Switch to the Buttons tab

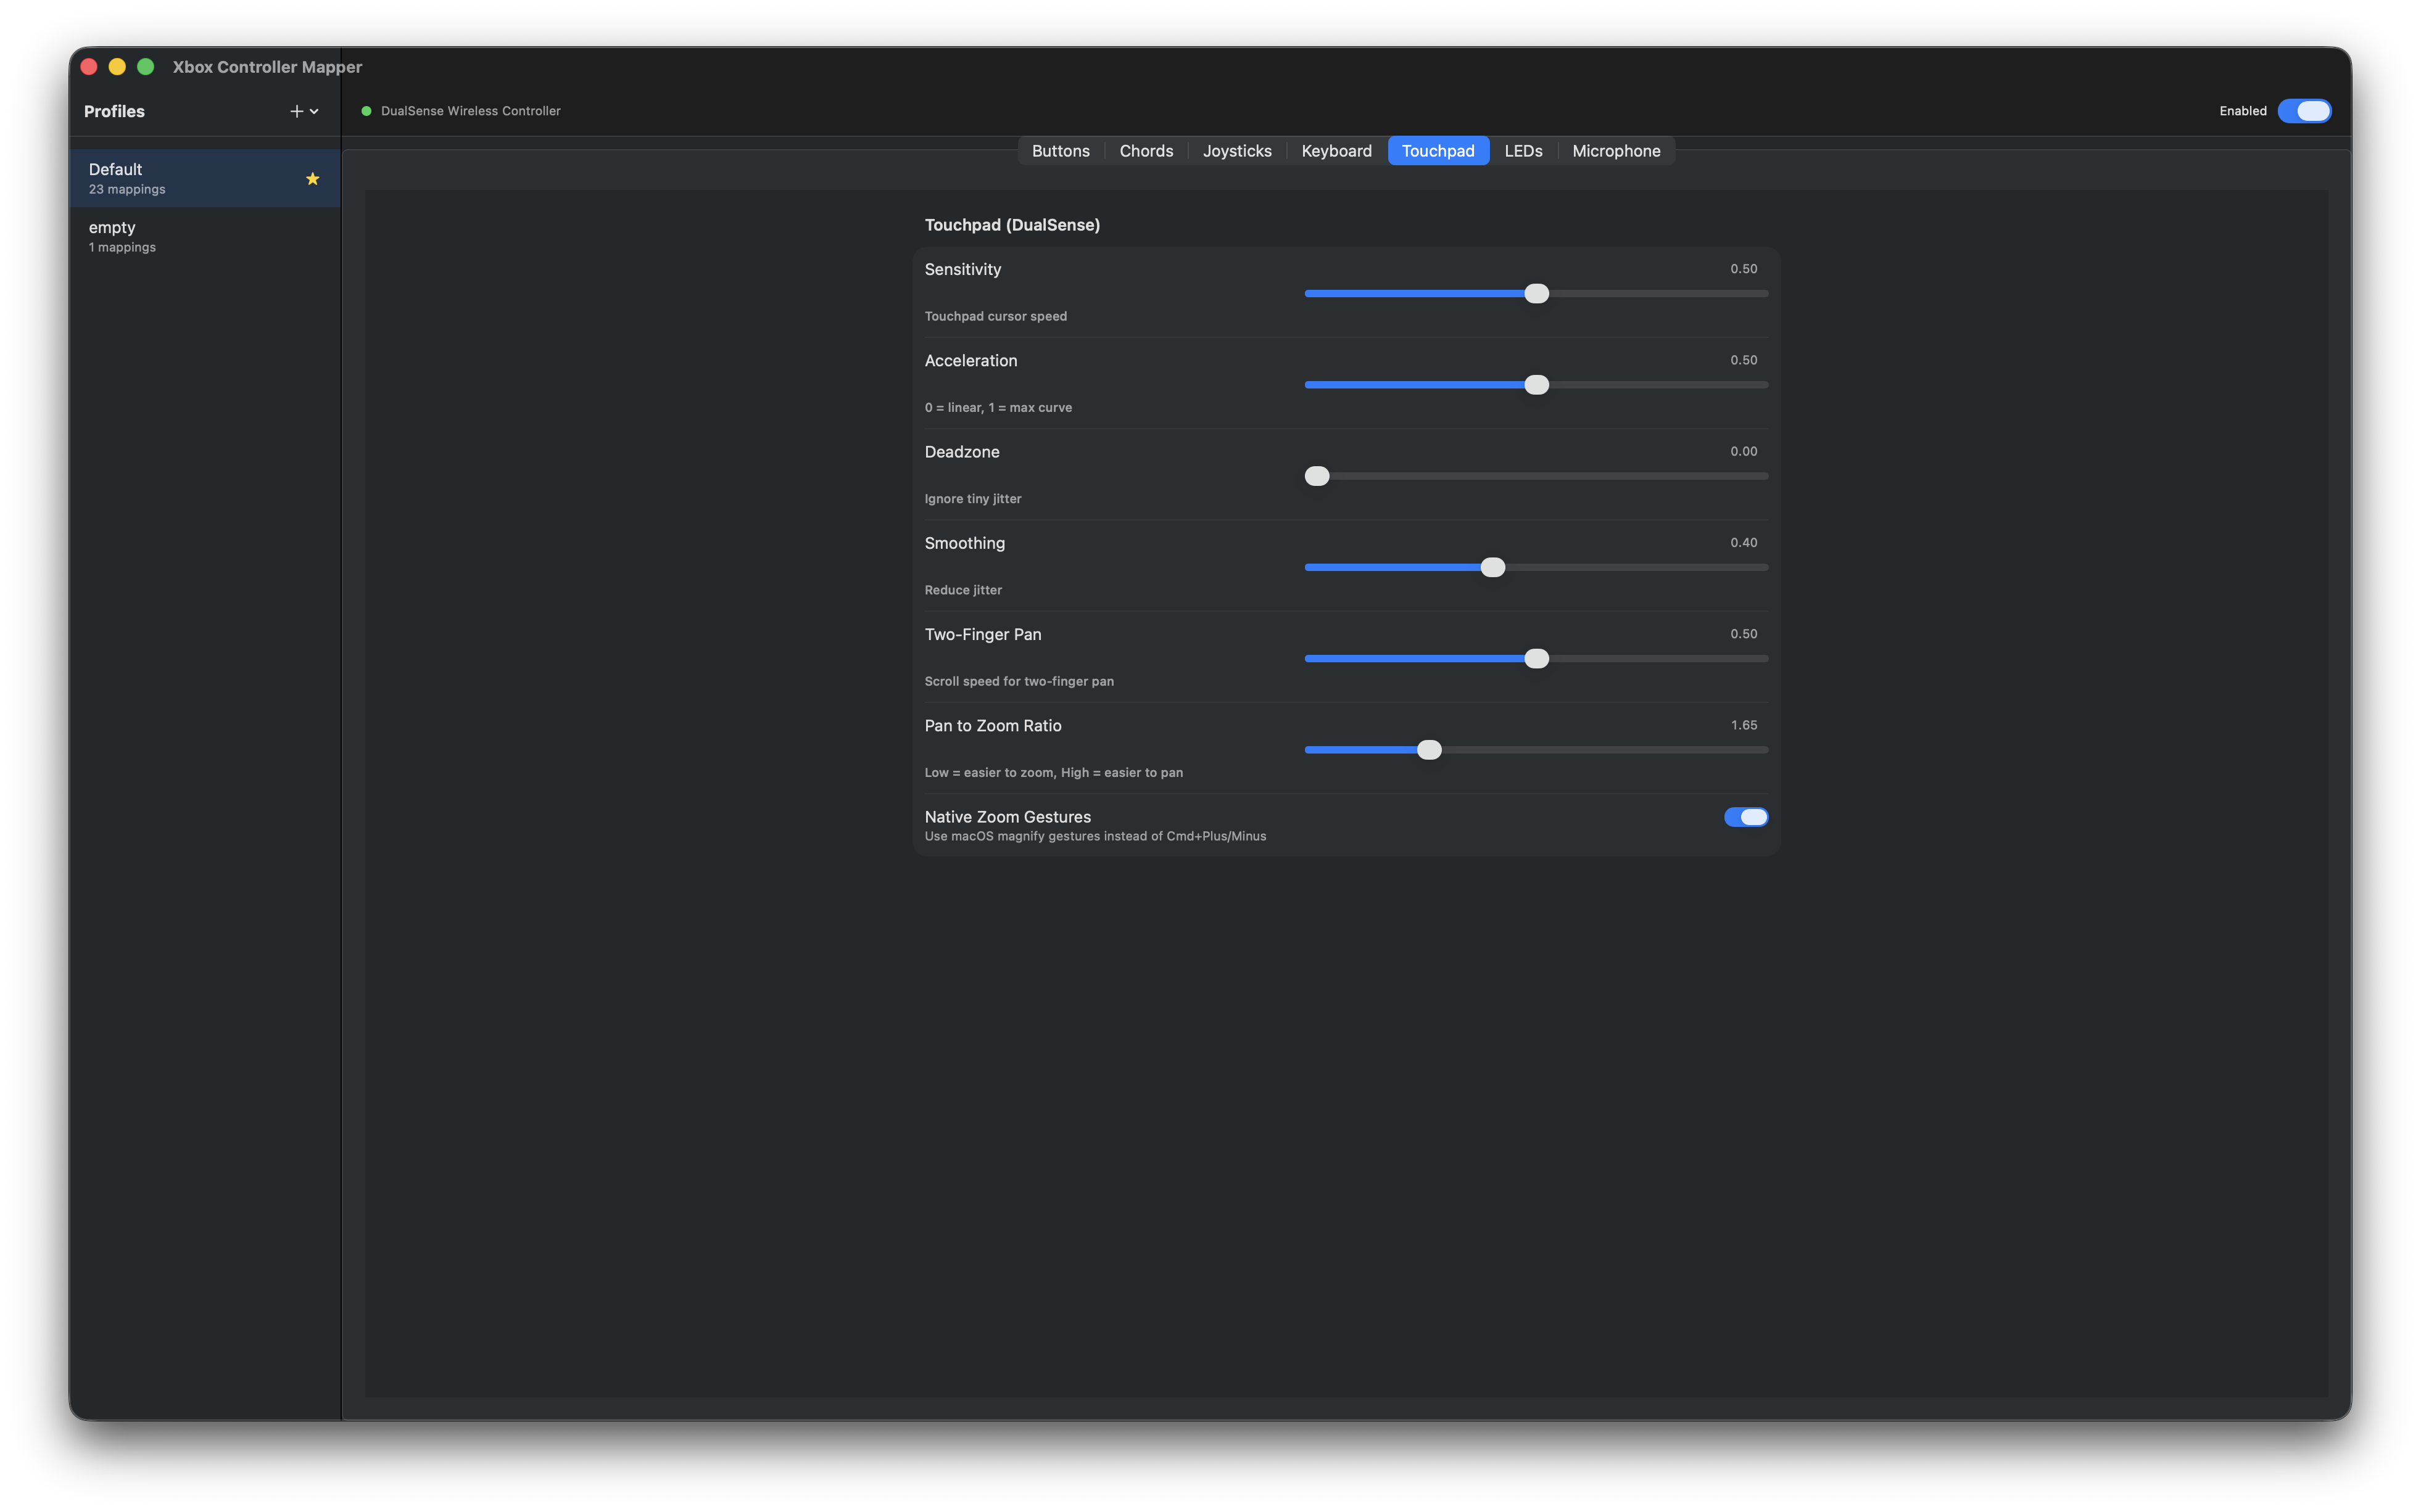click(x=1061, y=150)
